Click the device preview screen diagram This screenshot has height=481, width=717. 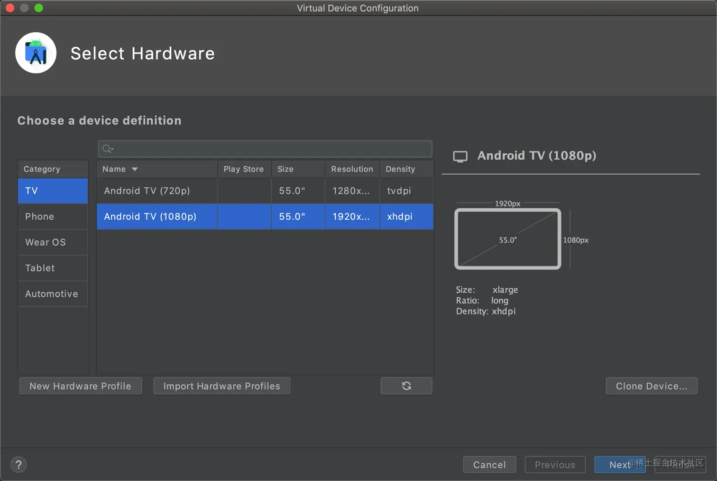point(508,239)
